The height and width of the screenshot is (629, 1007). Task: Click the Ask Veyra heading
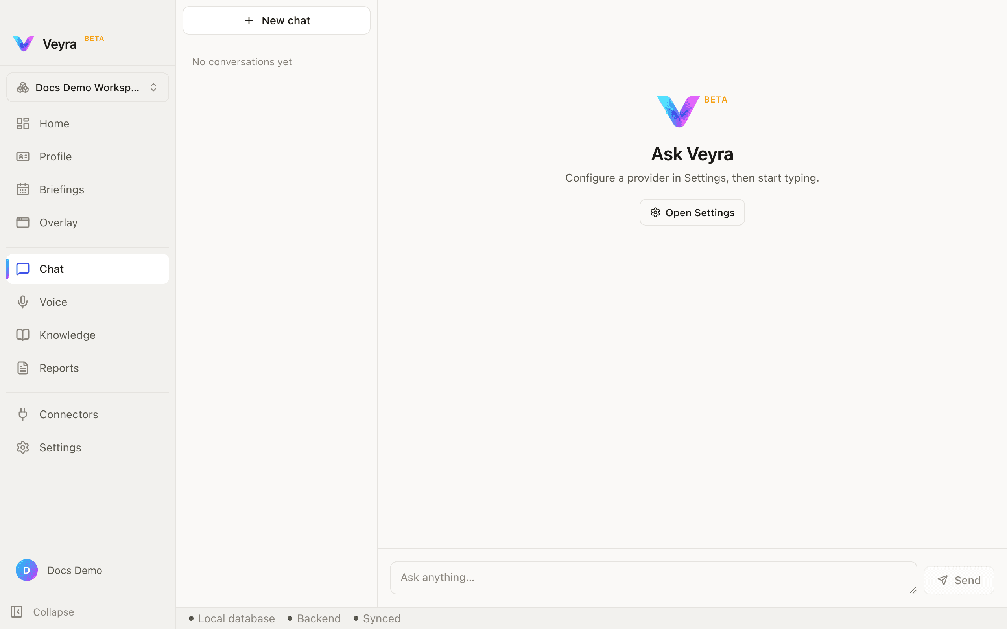[x=692, y=154]
